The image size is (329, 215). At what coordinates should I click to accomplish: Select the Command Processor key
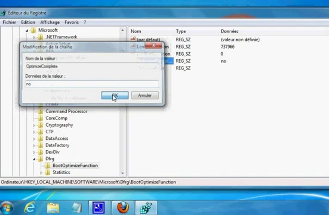66,111
